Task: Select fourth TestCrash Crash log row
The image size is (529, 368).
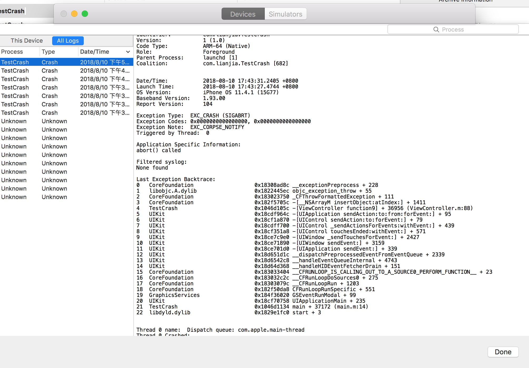Action: point(67,87)
